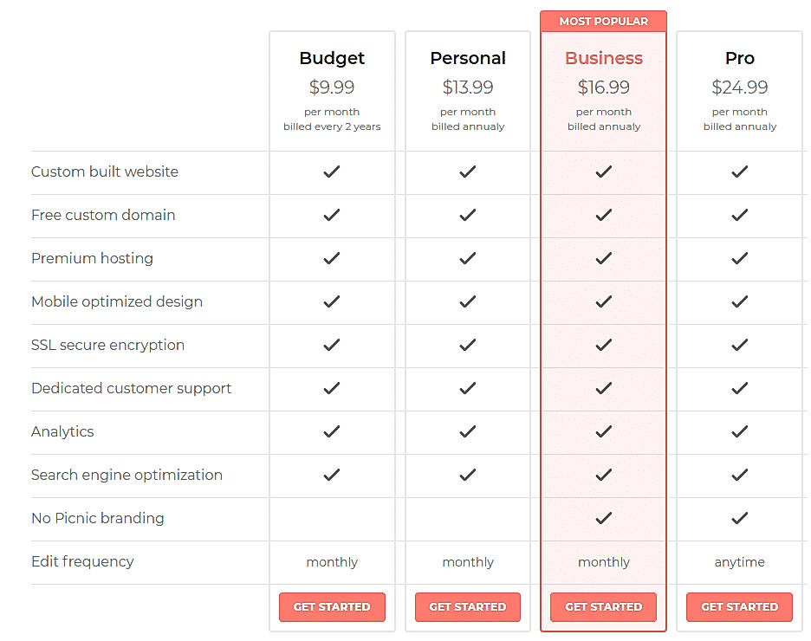The image size is (811, 641).
Task: Click GET STARTED under the Business plan
Action: (x=603, y=607)
